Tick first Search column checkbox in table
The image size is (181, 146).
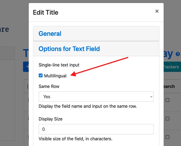[167, 100]
